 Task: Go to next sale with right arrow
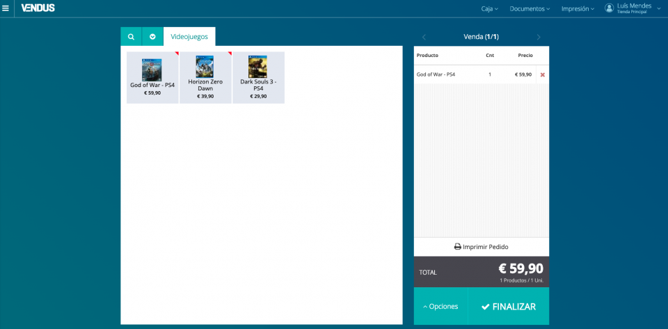pyautogui.click(x=539, y=37)
